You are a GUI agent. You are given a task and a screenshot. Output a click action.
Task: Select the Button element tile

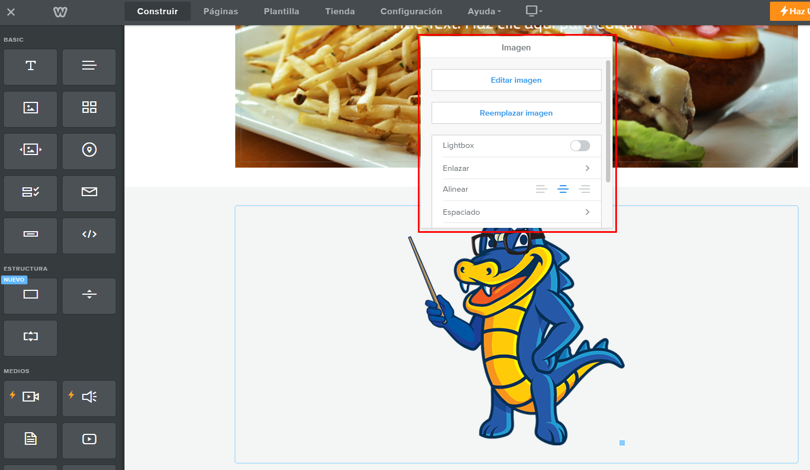click(x=31, y=236)
